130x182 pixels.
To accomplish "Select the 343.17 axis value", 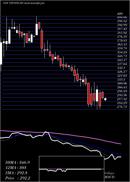I will (x=122, y=60).
